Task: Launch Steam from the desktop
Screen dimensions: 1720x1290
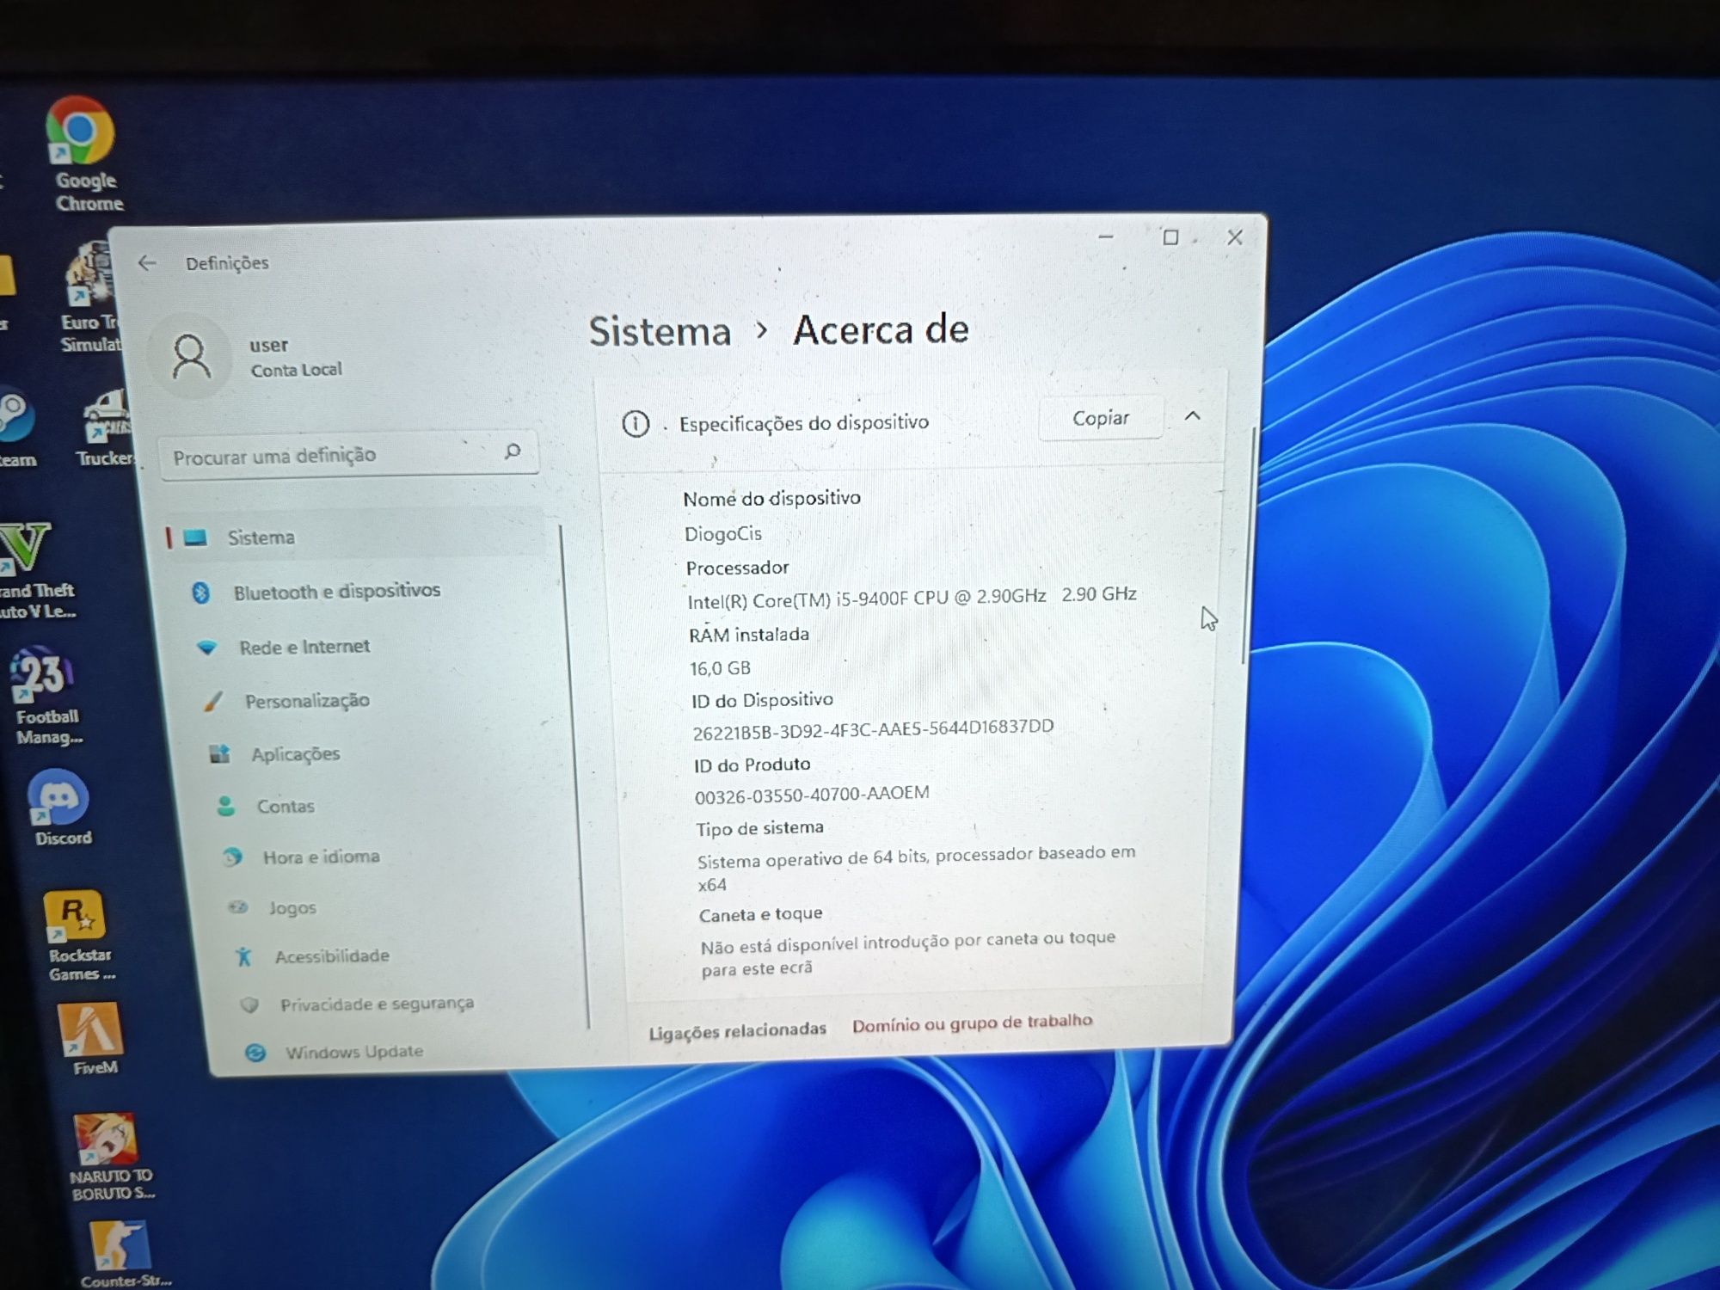Action: coord(17,427)
